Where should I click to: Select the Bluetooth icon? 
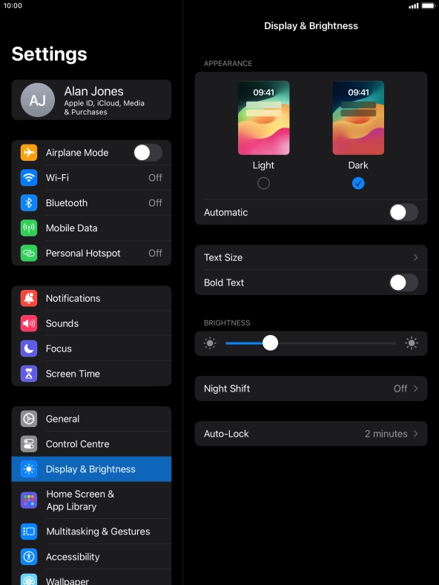(29, 202)
